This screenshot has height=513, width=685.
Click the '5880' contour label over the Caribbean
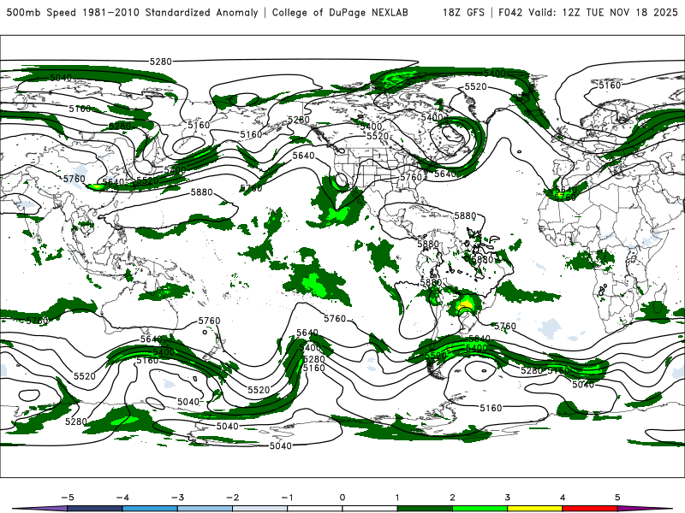tap(465, 215)
